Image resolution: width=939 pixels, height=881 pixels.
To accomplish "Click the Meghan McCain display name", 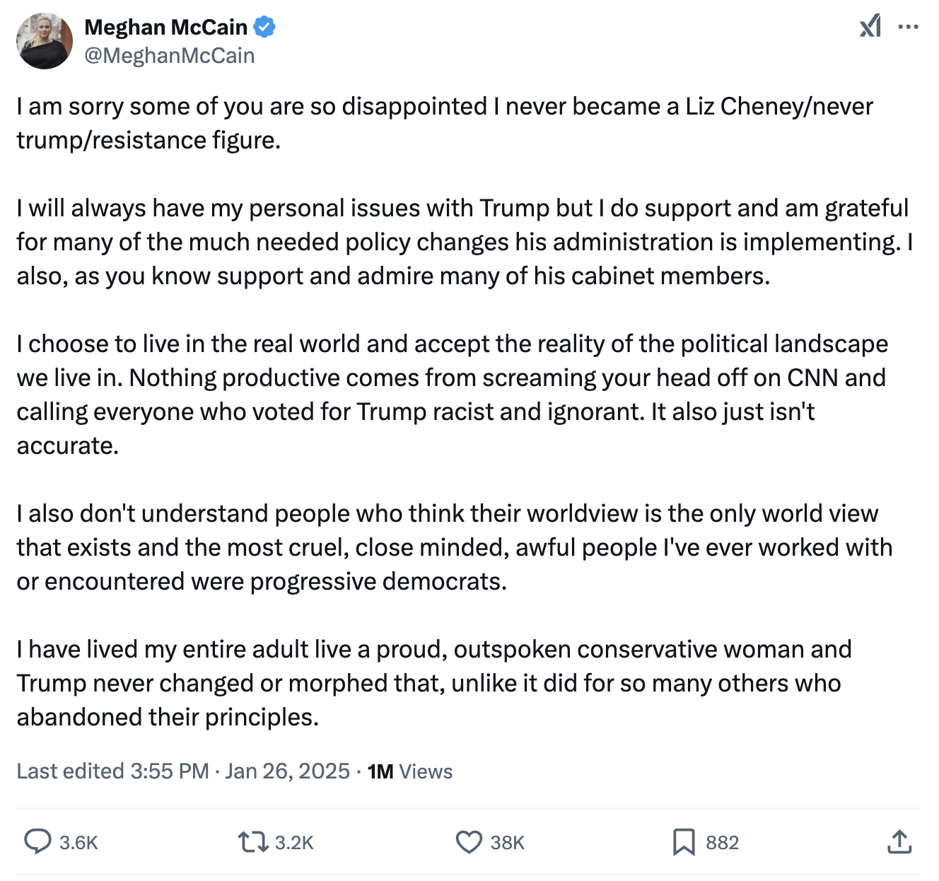I will 165,28.
